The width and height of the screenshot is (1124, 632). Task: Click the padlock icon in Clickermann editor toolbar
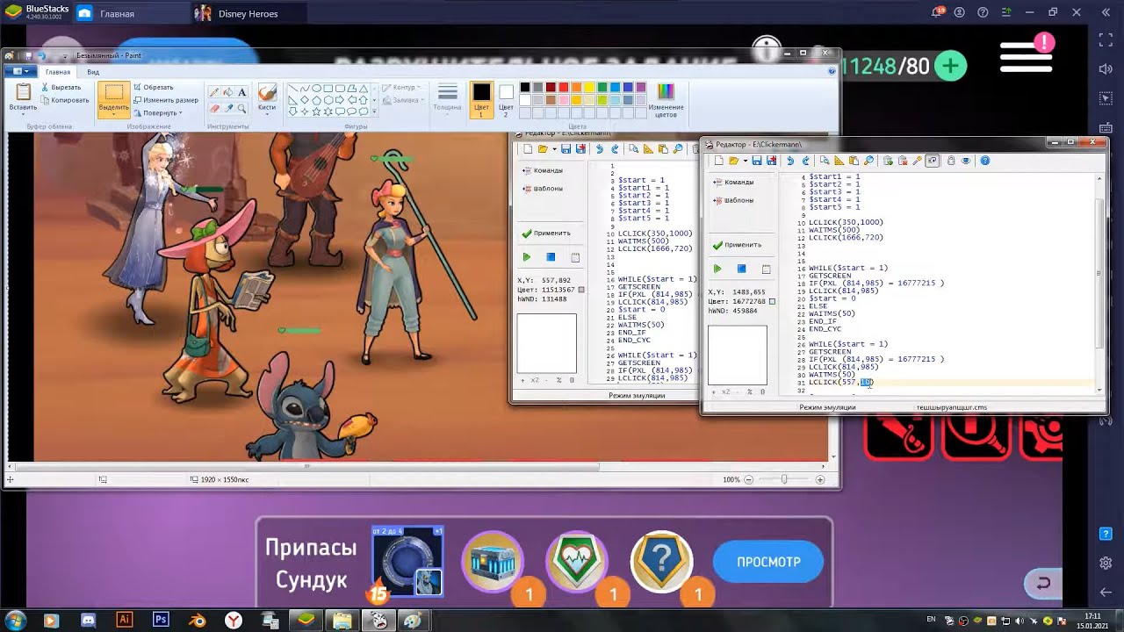pyautogui.click(x=950, y=161)
